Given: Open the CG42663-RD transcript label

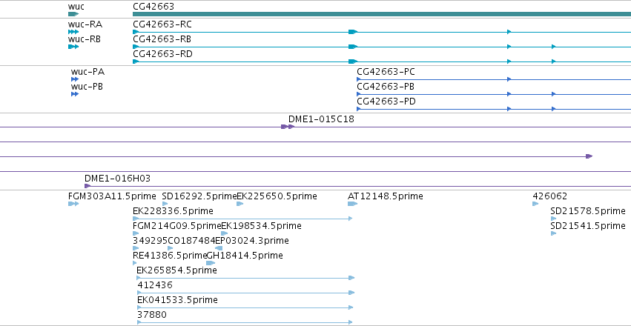Looking at the screenshot, I should pyautogui.click(x=162, y=54).
